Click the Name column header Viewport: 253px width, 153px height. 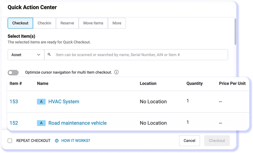point(43,83)
